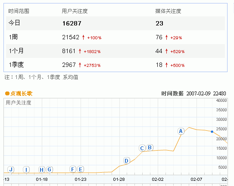Click news marker J at chart start
Viewport: 234px width, 186px height.
(x=11, y=170)
